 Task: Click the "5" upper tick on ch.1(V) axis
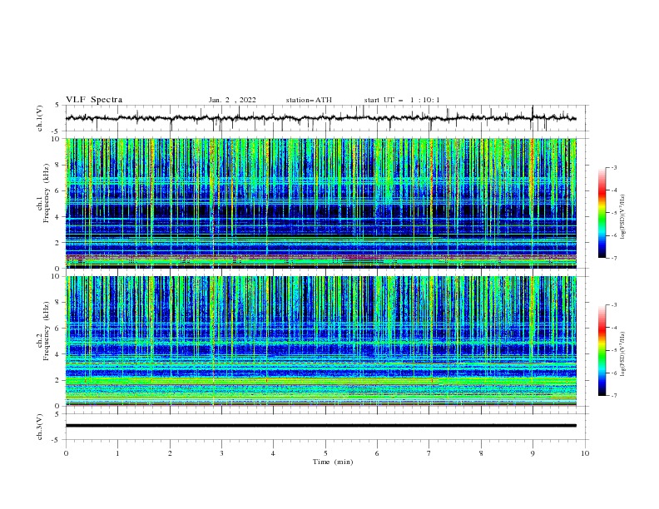tap(57, 106)
